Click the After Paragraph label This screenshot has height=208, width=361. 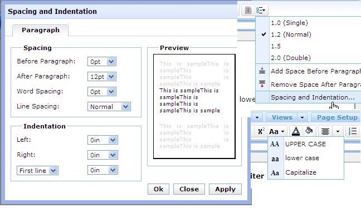pyautogui.click(x=43, y=76)
